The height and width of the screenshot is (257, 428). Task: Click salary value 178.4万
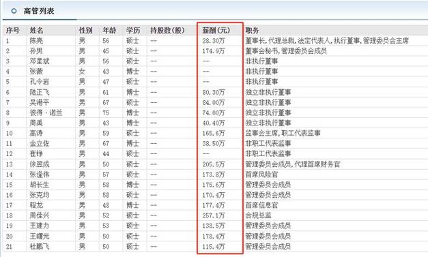pos(214,236)
